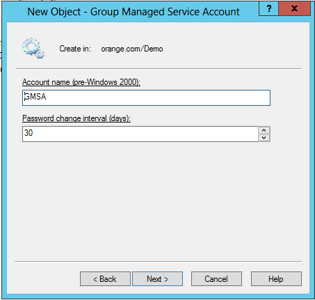This screenshot has height=300, width=315.
Task: Click the empty gray area of the dialog body
Action: (158, 200)
